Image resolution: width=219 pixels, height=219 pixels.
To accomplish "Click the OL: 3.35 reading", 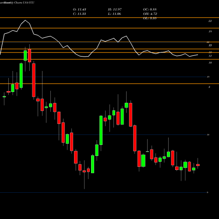I will 150,18.
